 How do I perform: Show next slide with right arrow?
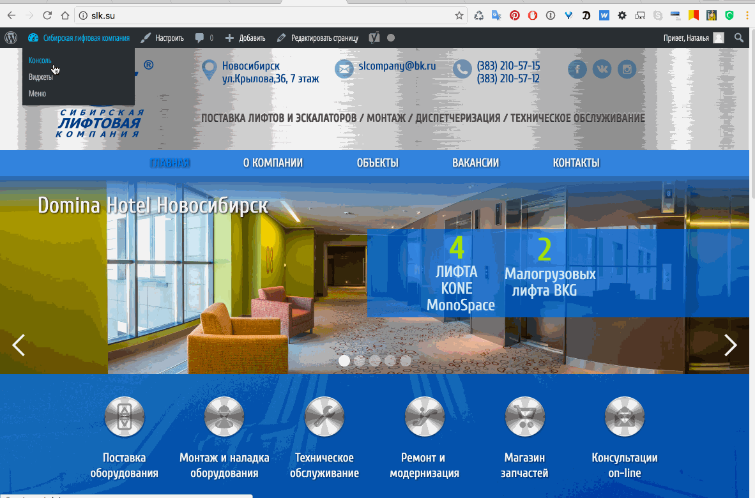(731, 345)
